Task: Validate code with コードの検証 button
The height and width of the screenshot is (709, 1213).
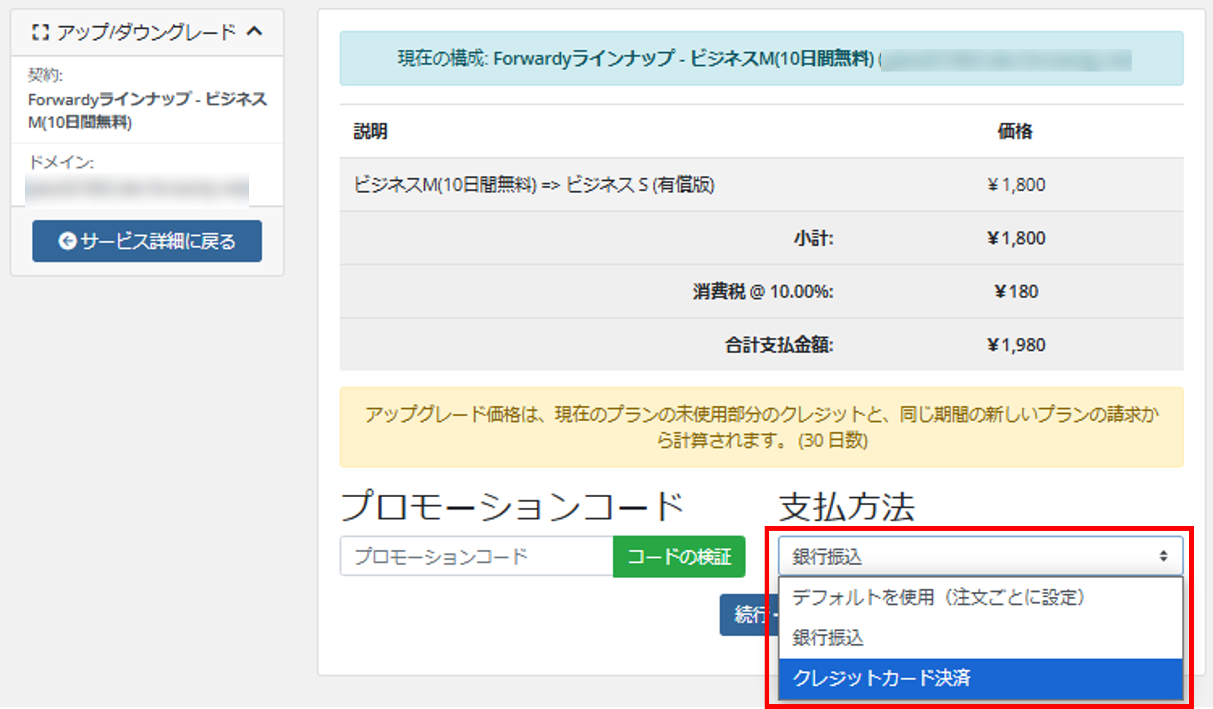Action: (x=679, y=557)
